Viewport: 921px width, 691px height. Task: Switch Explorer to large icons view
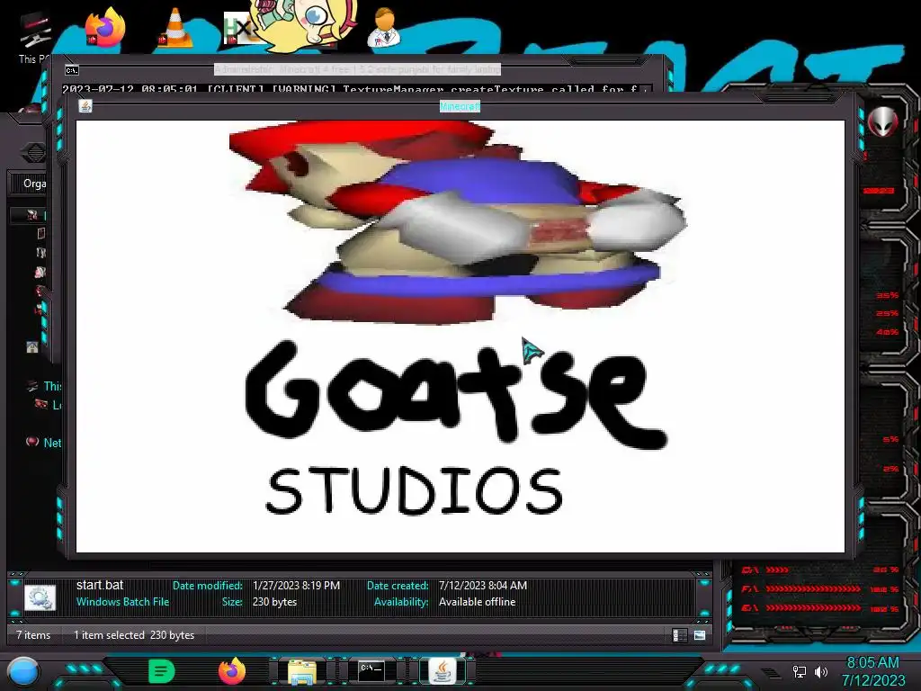[700, 635]
